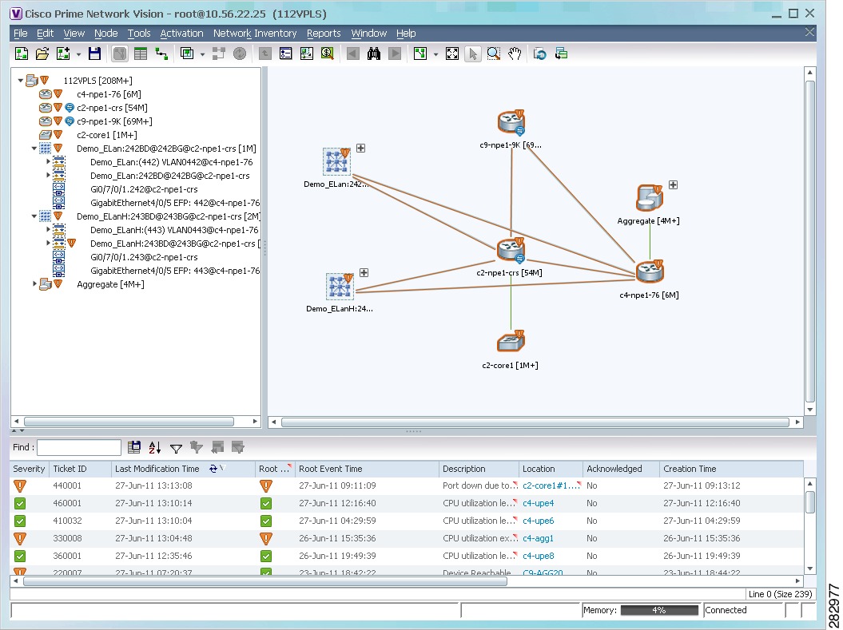This screenshot has height=630, width=843.
Task: Select the c9-npe1-9K router icon on map
Action: [x=511, y=122]
